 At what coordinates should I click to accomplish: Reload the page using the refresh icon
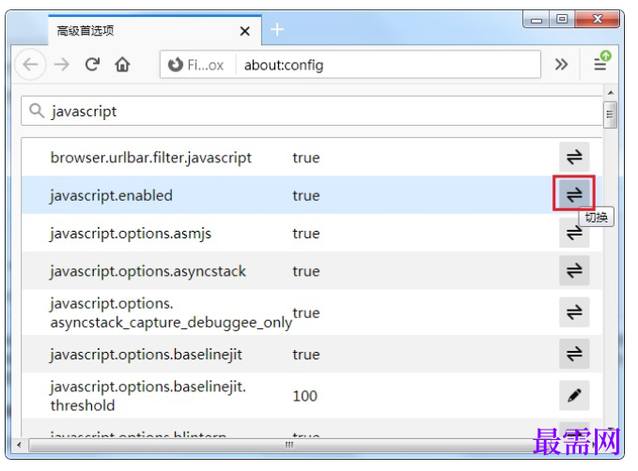(x=92, y=64)
